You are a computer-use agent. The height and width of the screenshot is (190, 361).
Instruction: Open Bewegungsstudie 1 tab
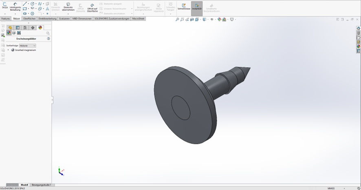coord(42,185)
